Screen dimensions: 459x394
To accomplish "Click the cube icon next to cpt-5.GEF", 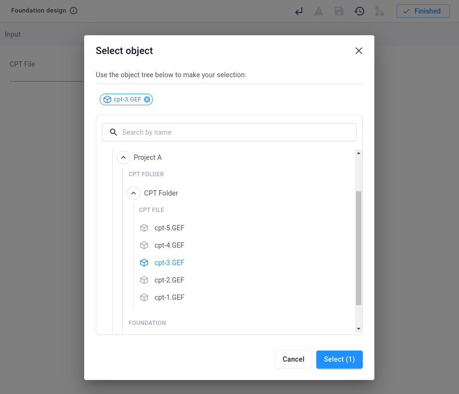I will (144, 228).
